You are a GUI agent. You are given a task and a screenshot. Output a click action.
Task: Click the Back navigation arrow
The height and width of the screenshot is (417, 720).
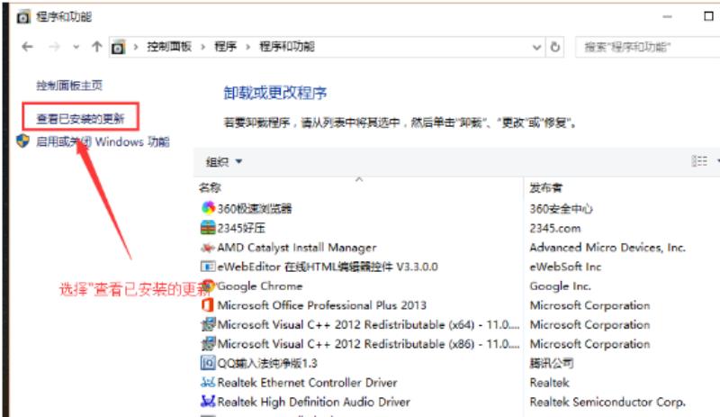[x=28, y=47]
